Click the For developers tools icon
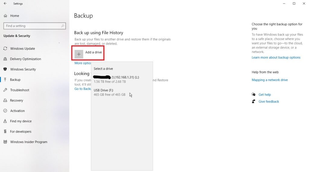The width and height of the screenshot is (309, 172). tap(5, 131)
